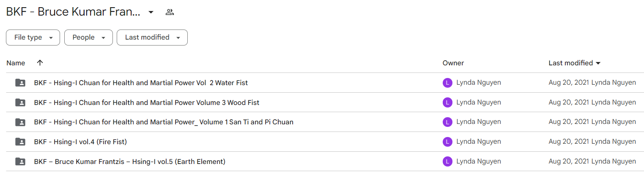Open the Last modified filter dropdown
Image resolution: width=644 pixels, height=180 pixels.
click(152, 38)
